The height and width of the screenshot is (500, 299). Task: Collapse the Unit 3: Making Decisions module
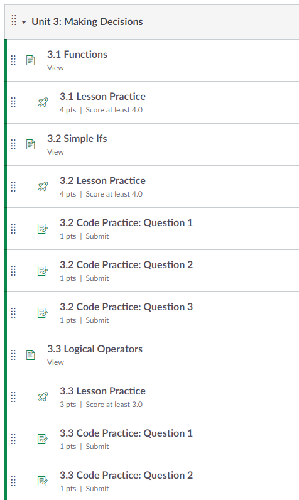coord(24,23)
